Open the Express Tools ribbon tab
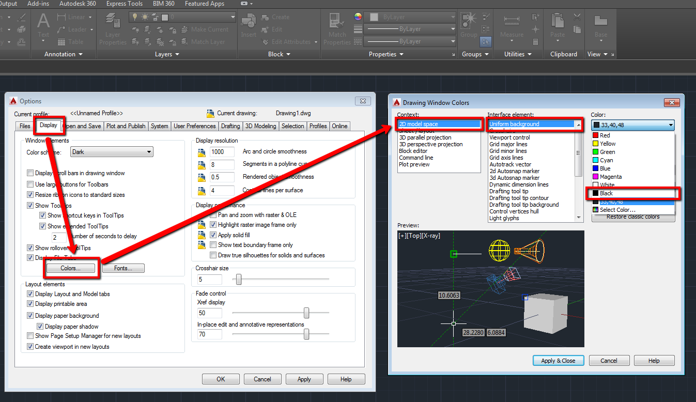 (125, 4)
